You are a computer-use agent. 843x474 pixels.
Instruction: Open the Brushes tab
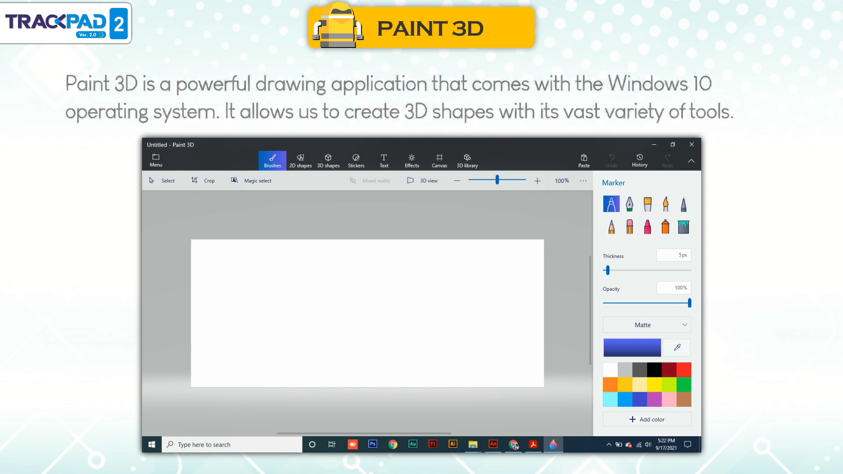(x=272, y=160)
